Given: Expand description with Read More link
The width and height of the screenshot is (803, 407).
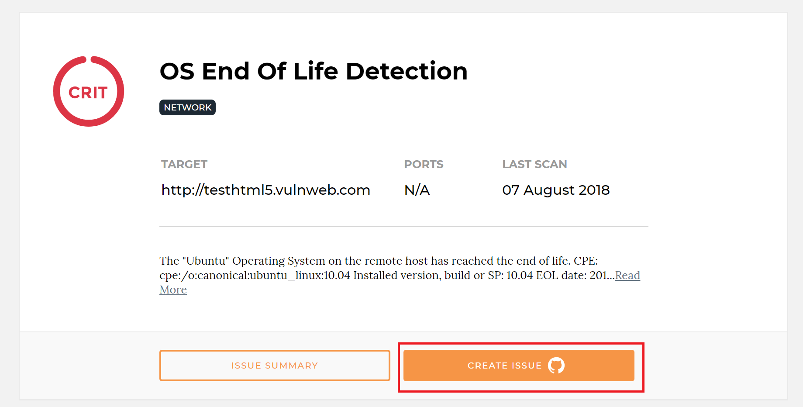Looking at the screenshot, I should [x=627, y=275].
